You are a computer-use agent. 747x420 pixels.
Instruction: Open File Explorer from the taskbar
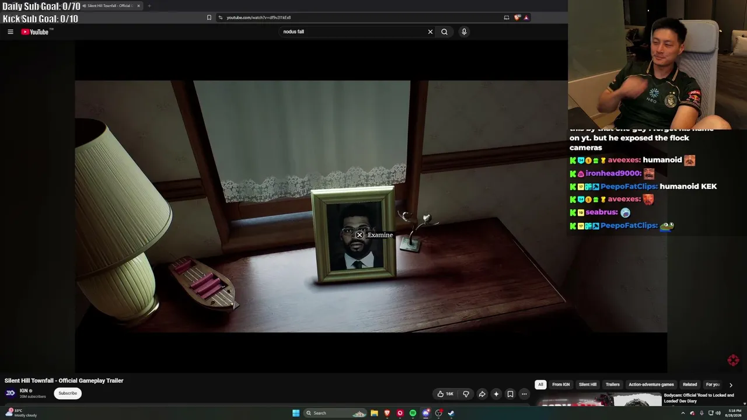point(374,413)
